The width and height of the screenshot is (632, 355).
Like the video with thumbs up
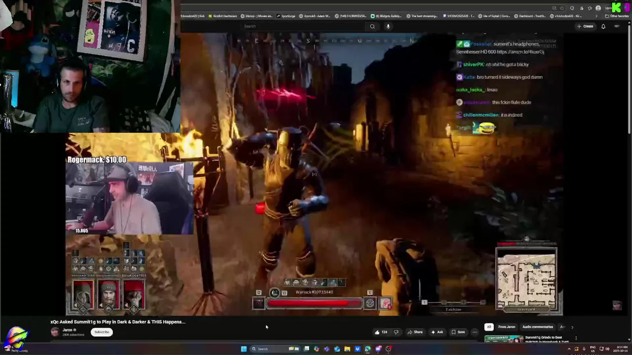click(381, 332)
